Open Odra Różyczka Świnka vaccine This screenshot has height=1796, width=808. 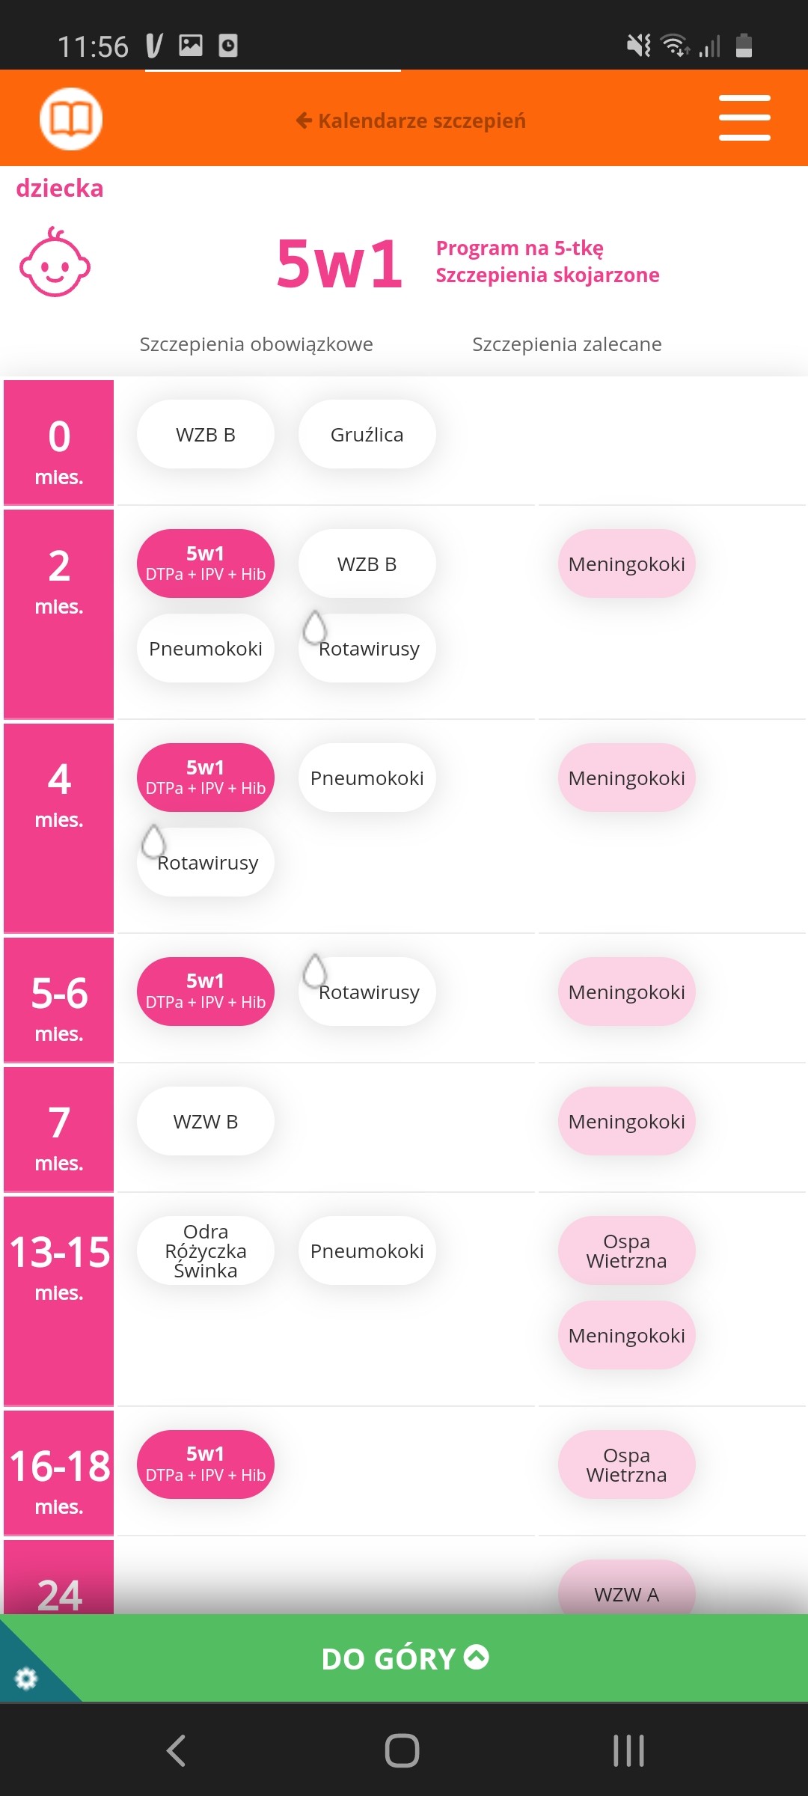206,1250
